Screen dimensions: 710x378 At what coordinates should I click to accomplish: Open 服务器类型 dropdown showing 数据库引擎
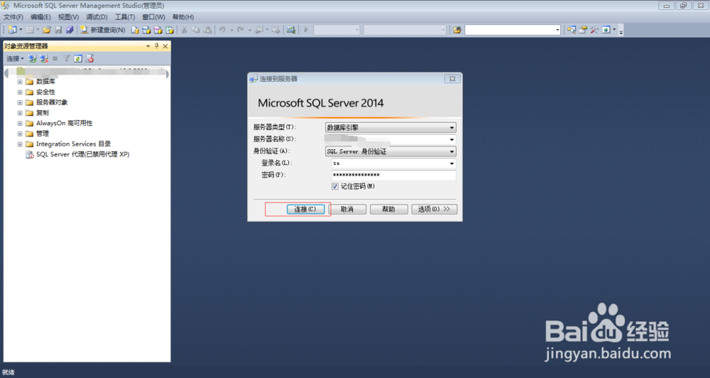pos(390,127)
